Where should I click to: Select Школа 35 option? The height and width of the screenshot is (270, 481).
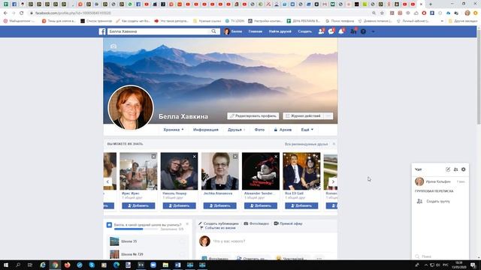point(147,241)
